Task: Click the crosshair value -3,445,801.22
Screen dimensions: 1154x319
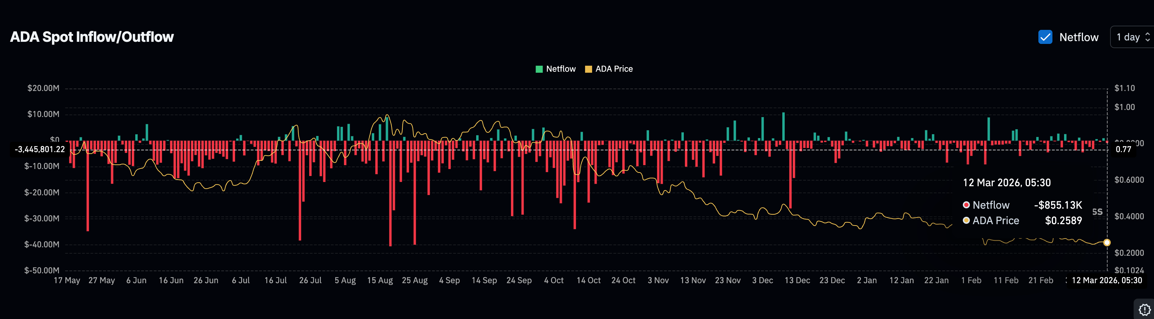Action: (39, 150)
